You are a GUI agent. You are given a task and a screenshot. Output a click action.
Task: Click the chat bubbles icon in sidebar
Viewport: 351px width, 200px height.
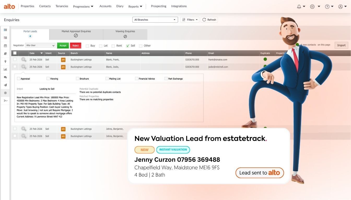click(x=5, y=77)
